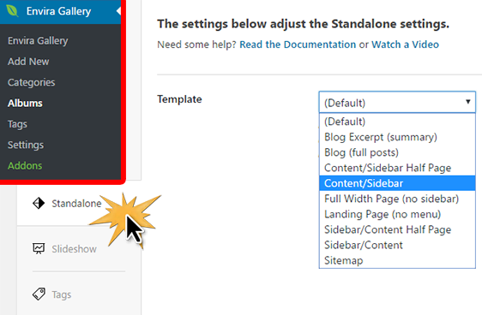Click the Tags label icon

pos(39,294)
